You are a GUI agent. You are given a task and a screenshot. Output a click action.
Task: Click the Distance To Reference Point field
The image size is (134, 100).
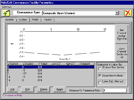[115, 91]
